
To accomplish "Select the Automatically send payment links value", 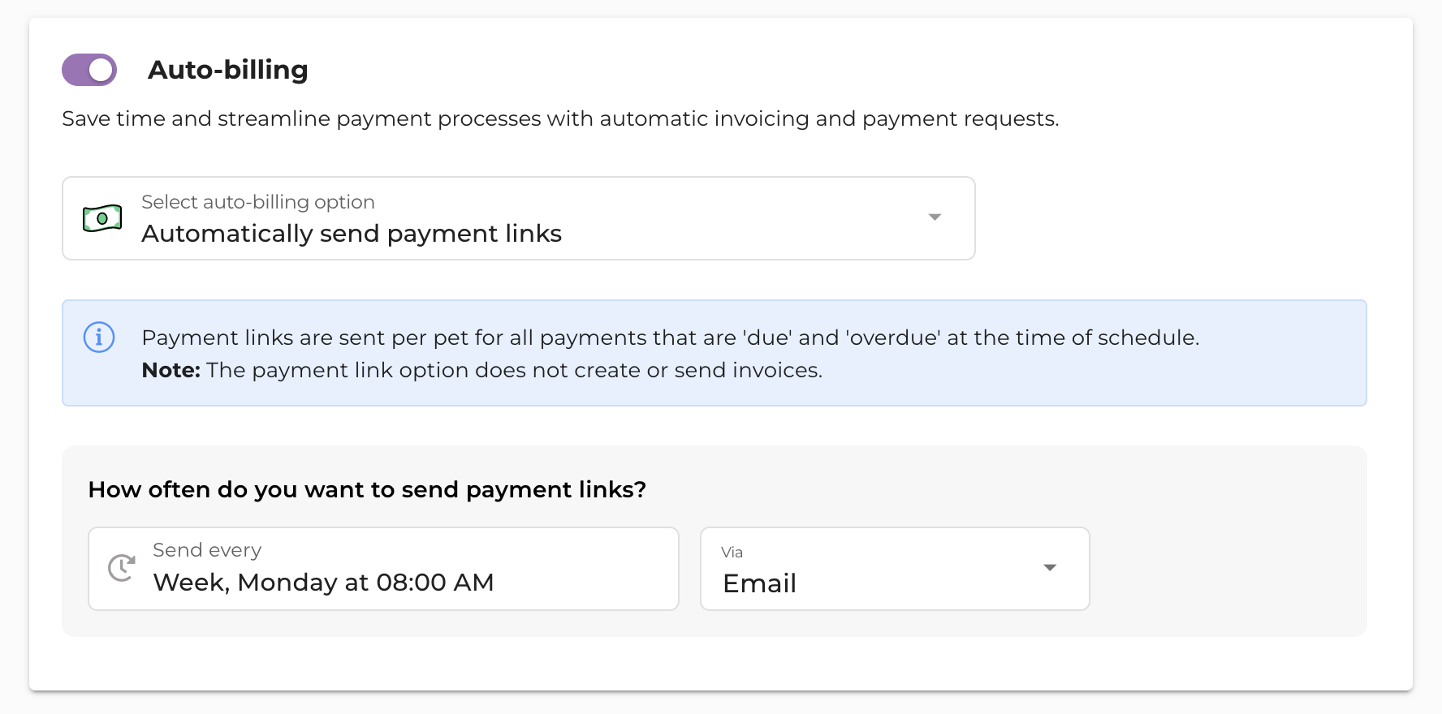I will point(352,234).
